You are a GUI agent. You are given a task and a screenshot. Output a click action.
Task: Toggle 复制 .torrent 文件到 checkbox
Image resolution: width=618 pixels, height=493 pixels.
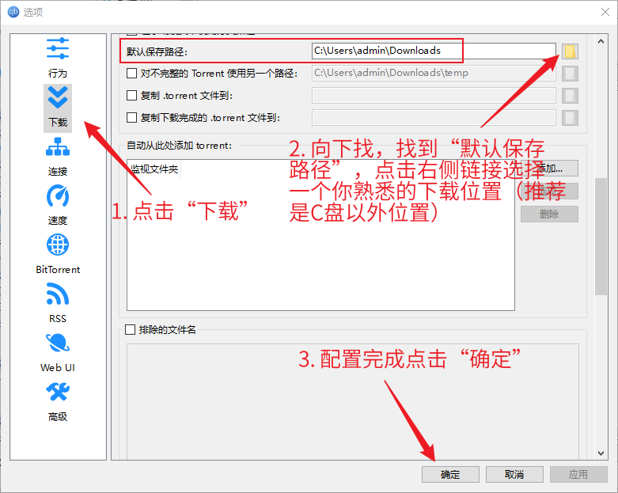click(x=132, y=96)
